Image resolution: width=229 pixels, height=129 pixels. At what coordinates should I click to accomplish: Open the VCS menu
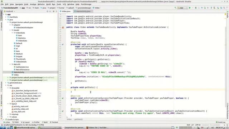[x=64, y=4]
